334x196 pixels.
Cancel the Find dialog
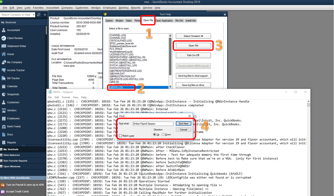coord(183,130)
